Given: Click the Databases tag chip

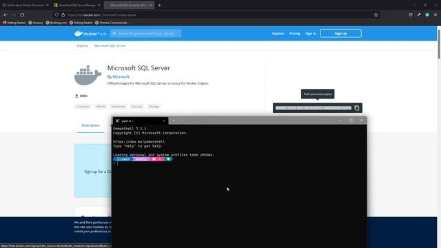Looking at the screenshot, I should 118,107.
